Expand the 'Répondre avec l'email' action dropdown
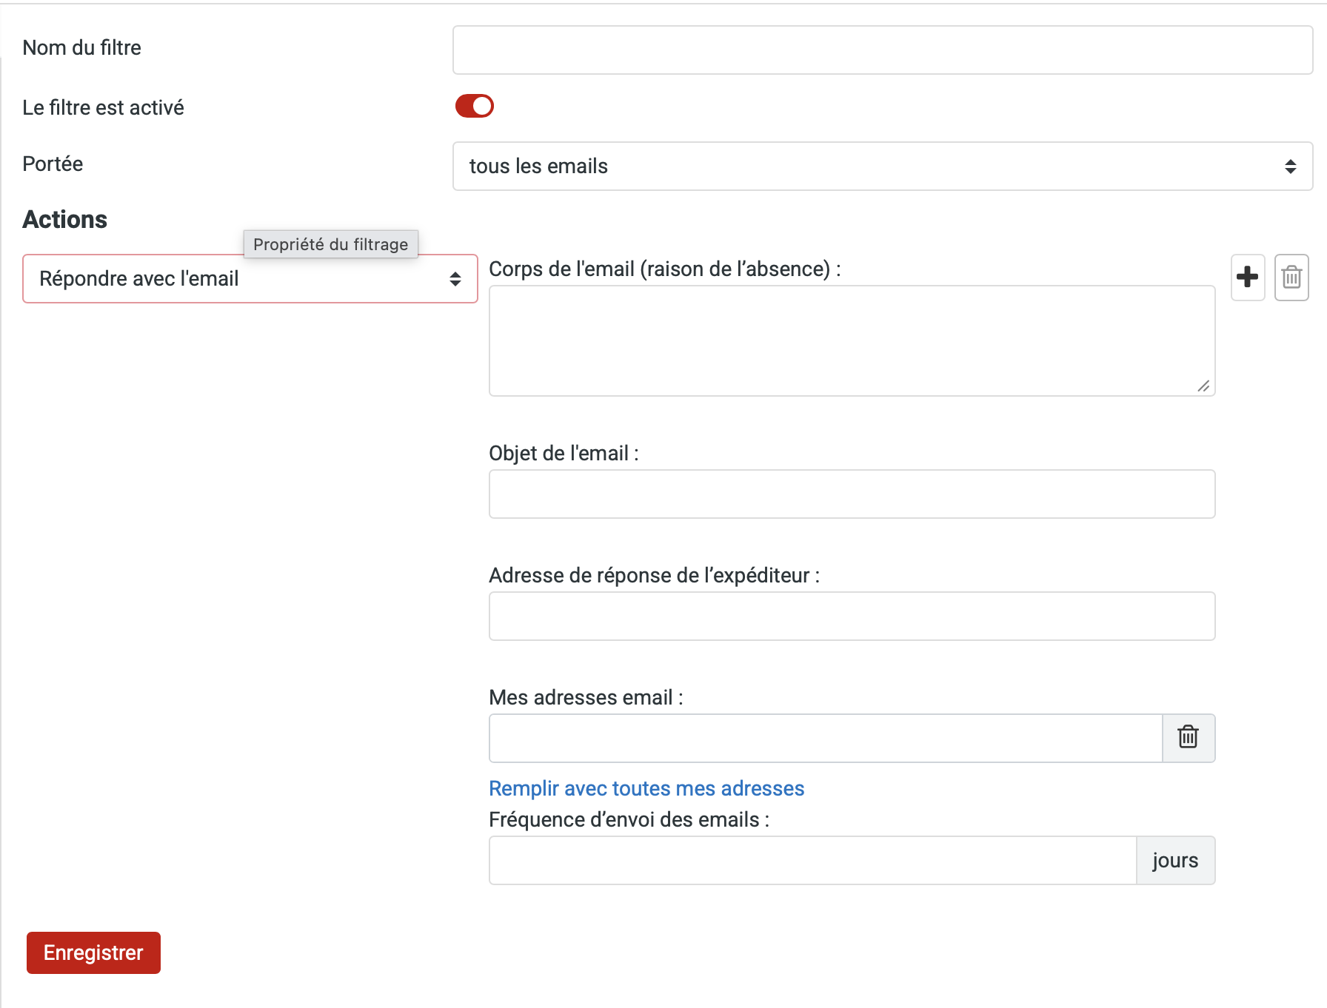Image resolution: width=1327 pixels, height=1008 pixels. coord(250,278)
